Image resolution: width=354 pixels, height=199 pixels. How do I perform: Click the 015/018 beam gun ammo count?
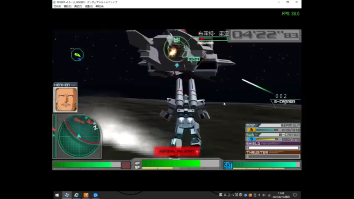point(291,130)
